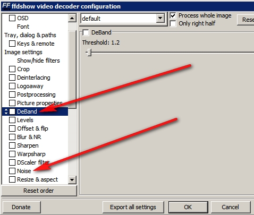Enable the Noise filter checkbox
Viewport: 254px width, 215px height.
[x=12, y=171]
